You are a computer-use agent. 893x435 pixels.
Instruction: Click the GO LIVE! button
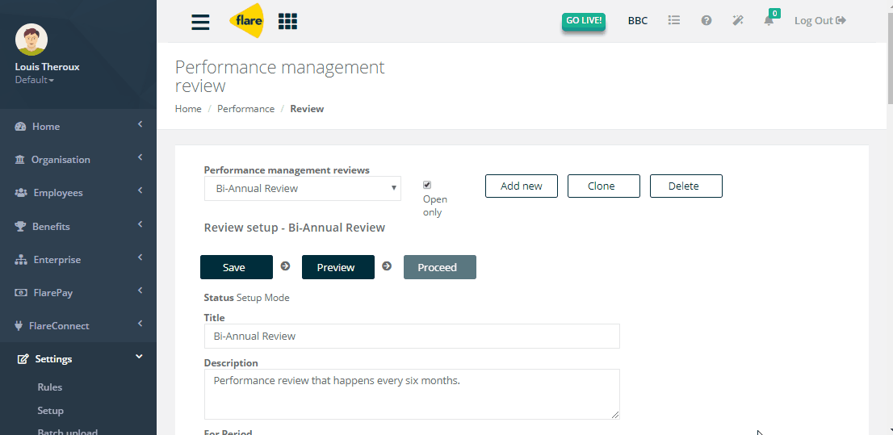coord(583,21)
